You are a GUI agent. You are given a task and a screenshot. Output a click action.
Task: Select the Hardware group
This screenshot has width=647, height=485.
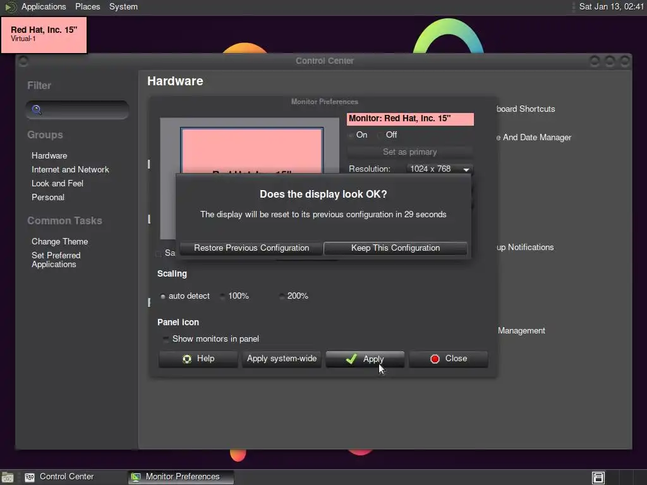pos(49,155)
